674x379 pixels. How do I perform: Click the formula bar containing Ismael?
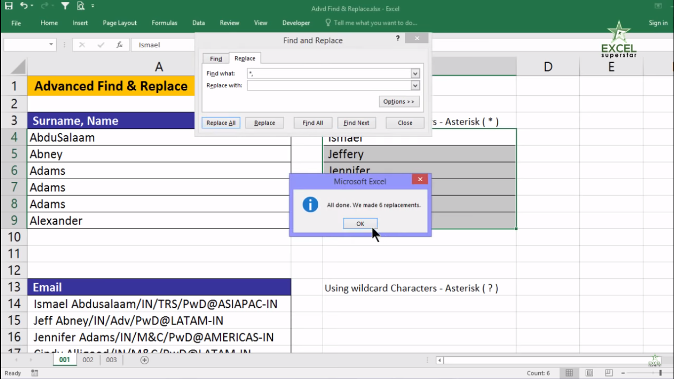pyautogui.click(x=163, y=45)
